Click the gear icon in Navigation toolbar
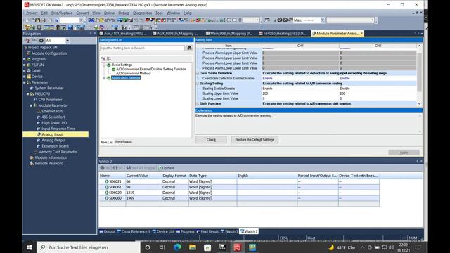This screenshot has width=450, height=253. [x=41, y=41]
